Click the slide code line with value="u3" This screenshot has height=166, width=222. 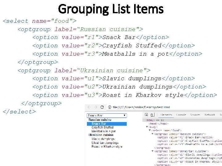coord(125,95)
